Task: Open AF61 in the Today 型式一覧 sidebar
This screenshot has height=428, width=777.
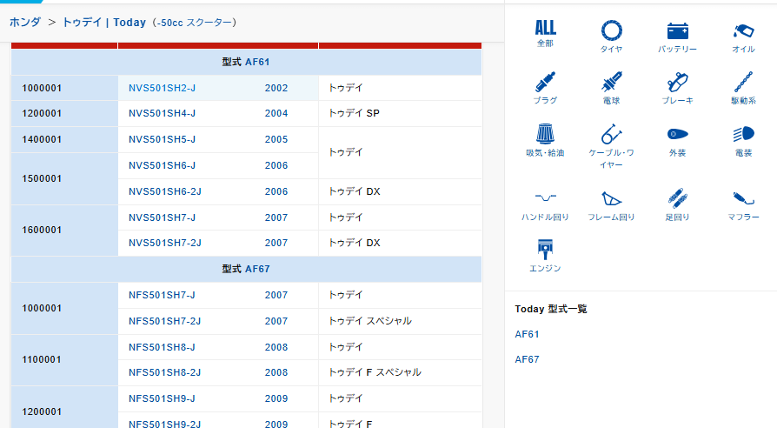Action: pos(527,334)
